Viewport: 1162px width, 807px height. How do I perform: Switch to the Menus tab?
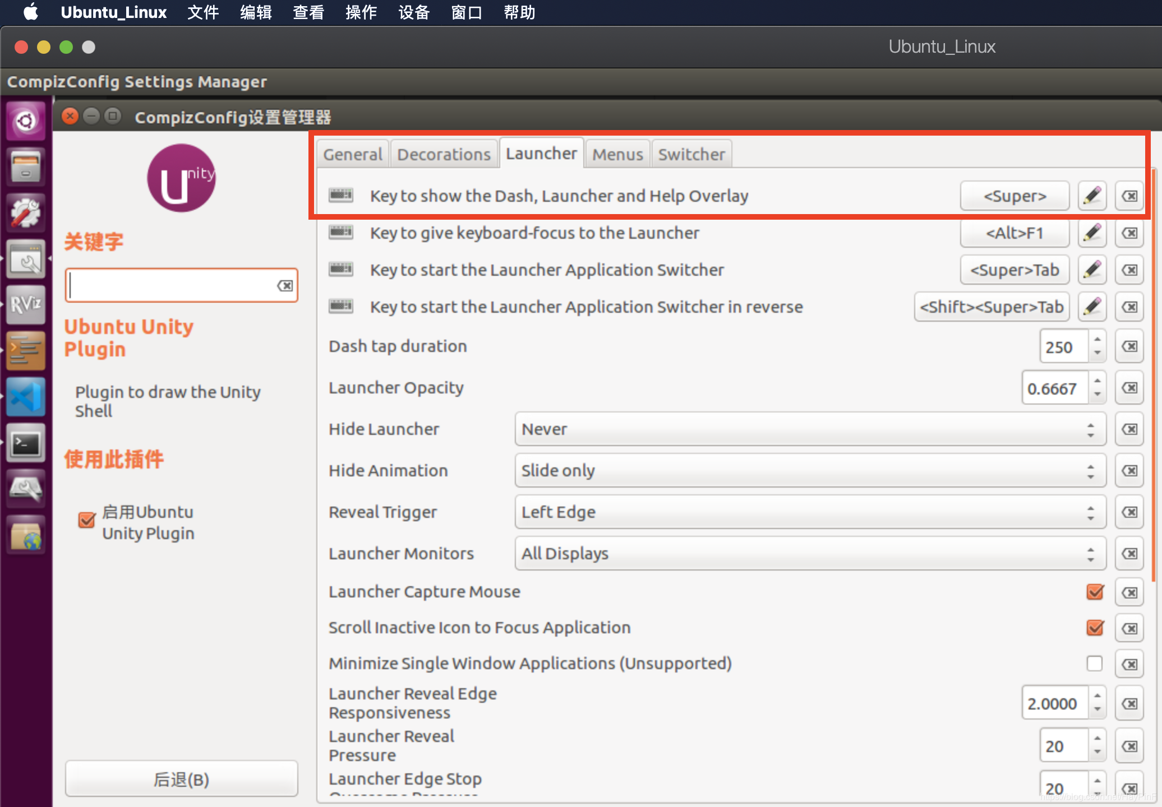617,154
